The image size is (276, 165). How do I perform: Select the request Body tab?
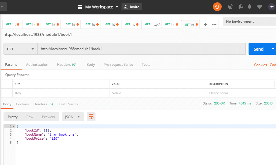(x=91, y=65)
